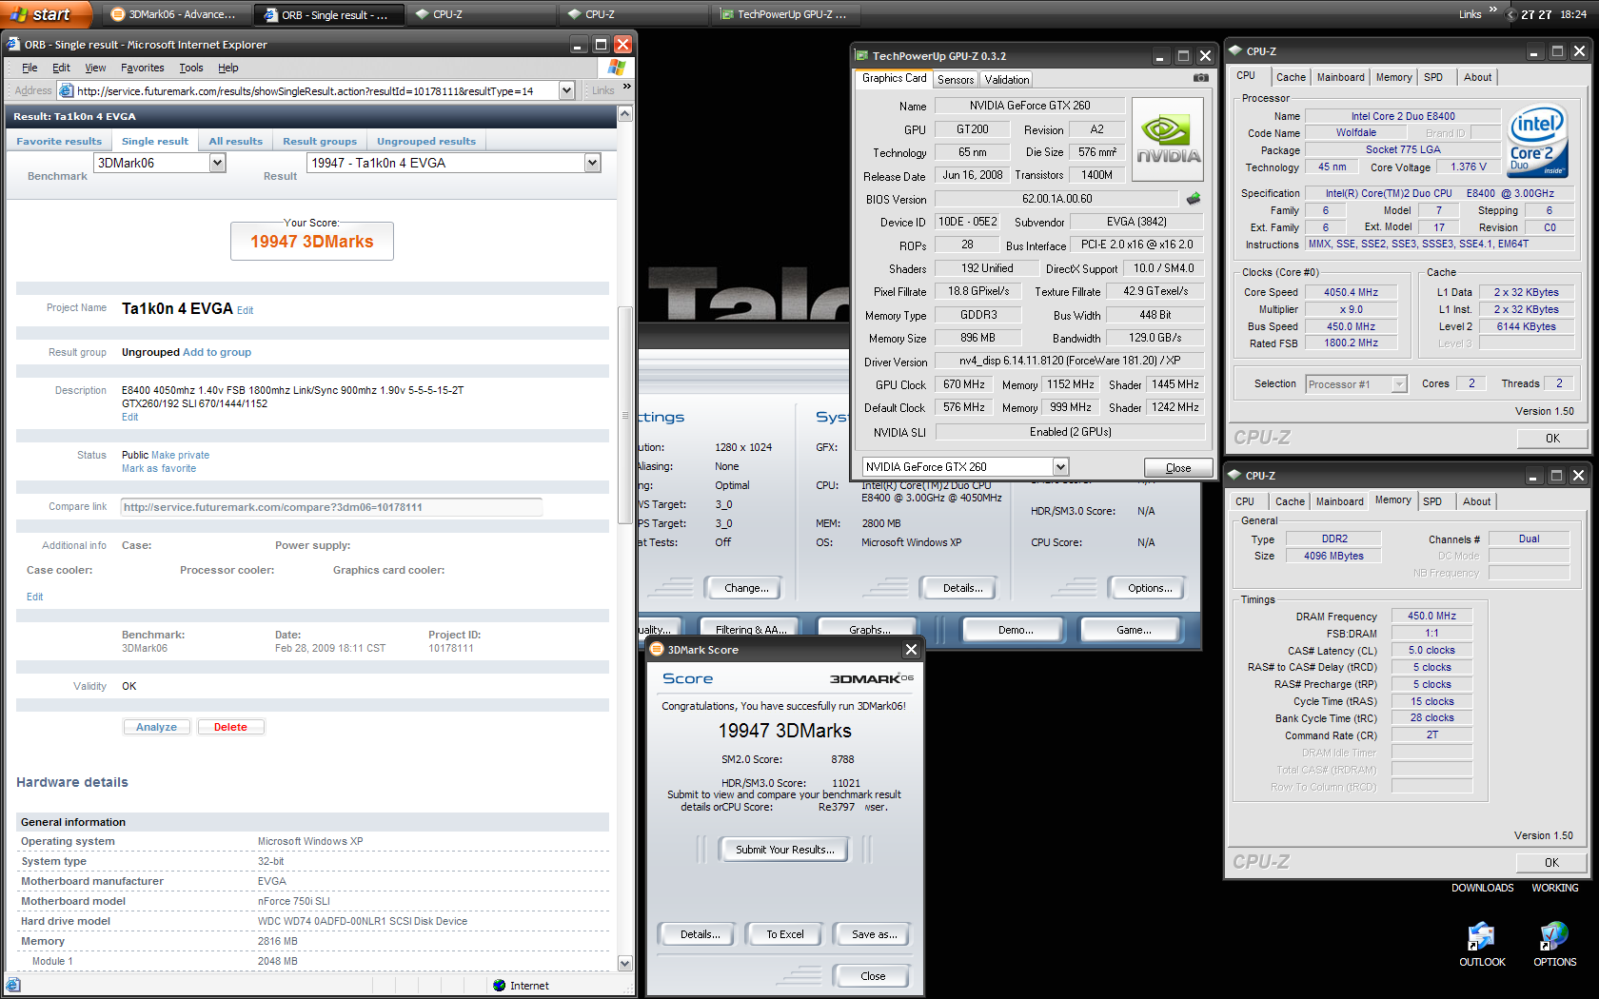Click the Options button in 3DMark06
Viewport: 1599px width, 999px height.
tap(1150, 588)
